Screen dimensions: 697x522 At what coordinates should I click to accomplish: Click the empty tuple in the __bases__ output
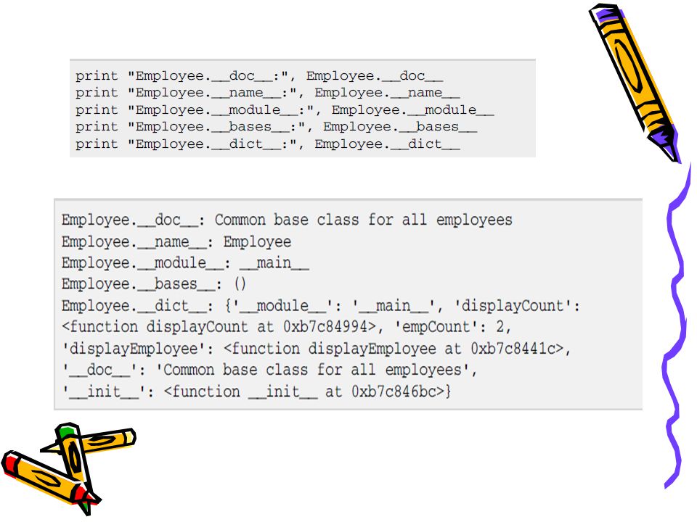(240, 284)
